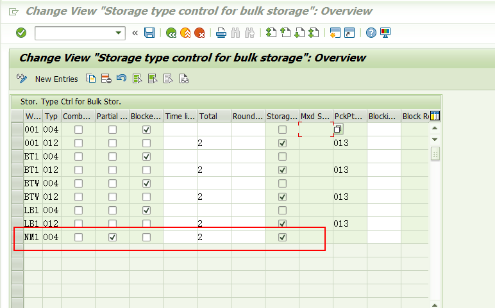Click the table scroll down arrow
Viewport: 495px width, 308px height.
pyautogui.click(x=435, y=140)
